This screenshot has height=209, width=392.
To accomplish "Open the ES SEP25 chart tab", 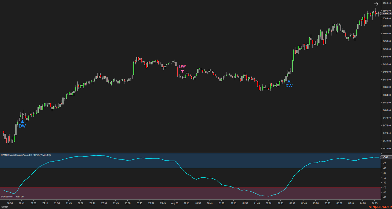I will 4,207.
